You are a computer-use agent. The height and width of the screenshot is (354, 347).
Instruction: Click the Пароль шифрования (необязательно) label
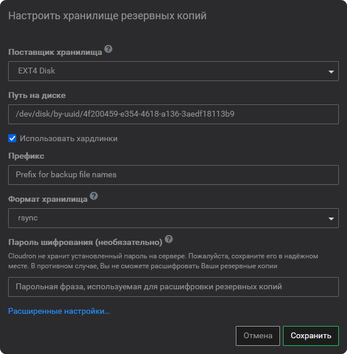click(x=85, y=242)
